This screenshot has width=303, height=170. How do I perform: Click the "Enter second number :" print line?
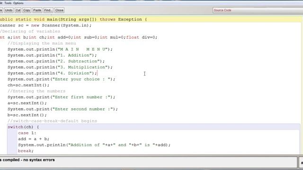click(x=62, y=109)
